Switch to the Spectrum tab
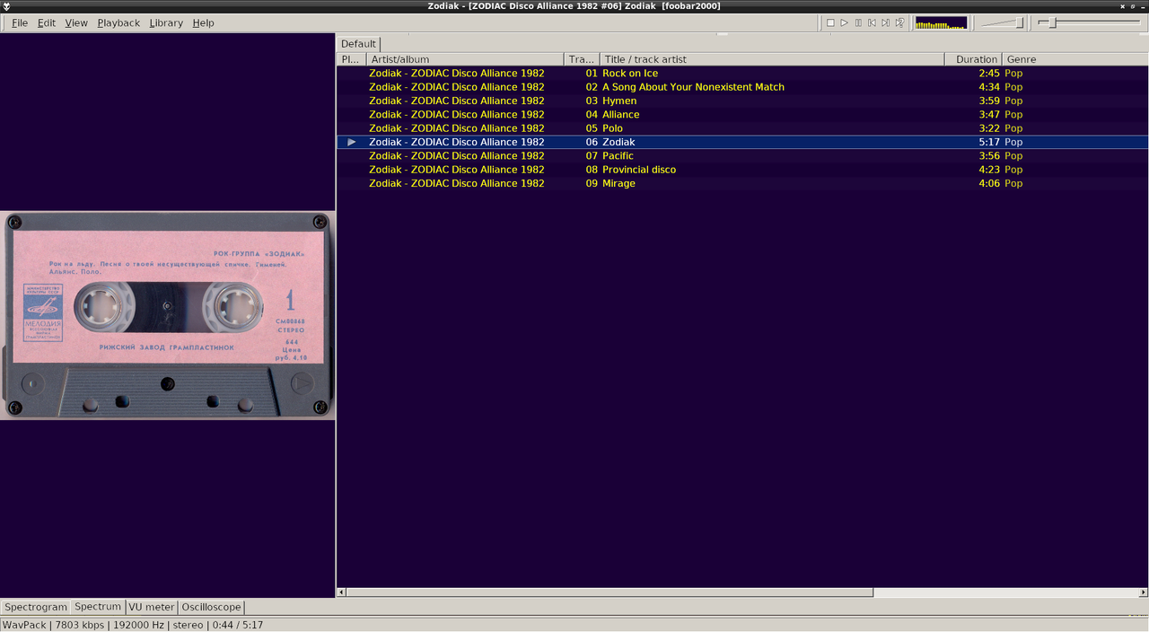The height and width of the screenshot is (632, 1149). (98, 607)
